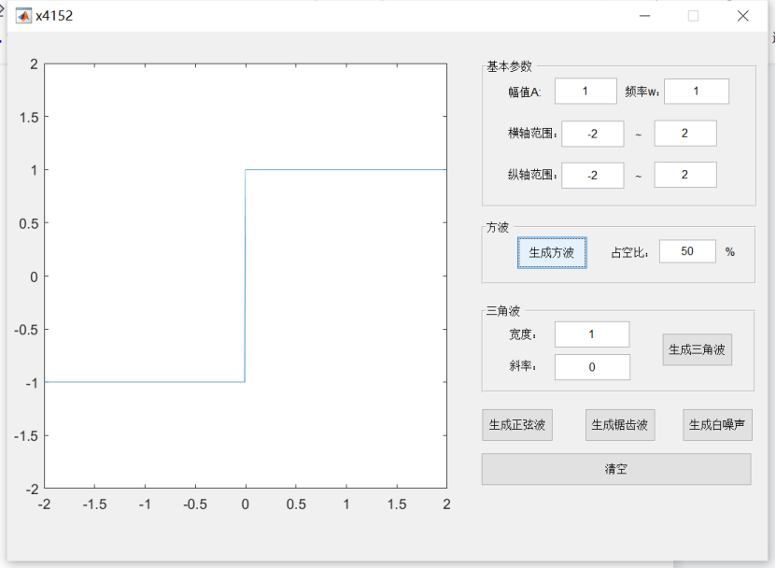
Task: Generate sawtooth wave via 生成锯齿波
Action: (620, 425)
